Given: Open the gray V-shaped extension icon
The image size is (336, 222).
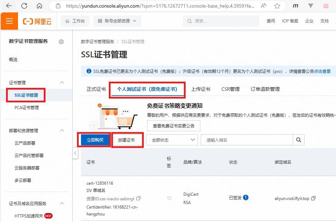Looking at the screenshot, I should (x=311, y=6).
